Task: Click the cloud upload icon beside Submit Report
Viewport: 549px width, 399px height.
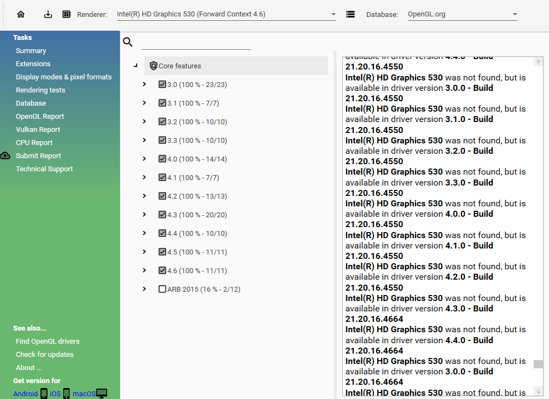Action: click(x=5, y=155)
